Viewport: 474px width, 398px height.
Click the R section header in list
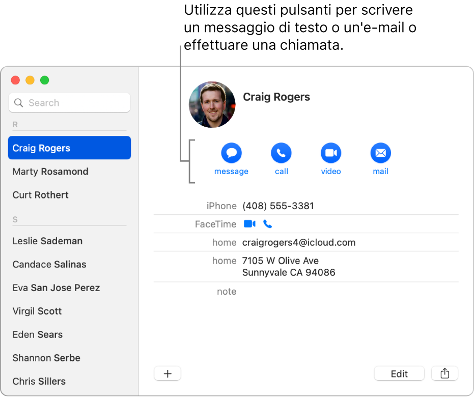pos(15,125)
